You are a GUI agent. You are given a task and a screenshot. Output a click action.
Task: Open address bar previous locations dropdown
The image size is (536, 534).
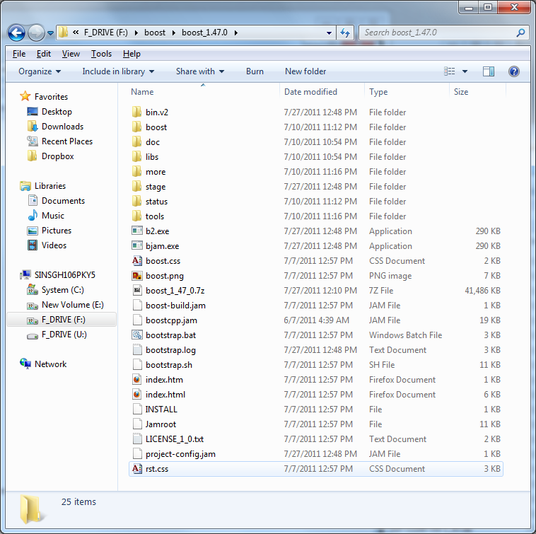(329, 33)
